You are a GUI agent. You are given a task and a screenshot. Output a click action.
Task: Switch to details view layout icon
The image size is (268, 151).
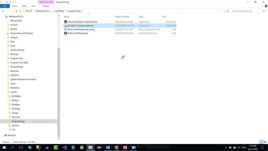coord(261,142)
